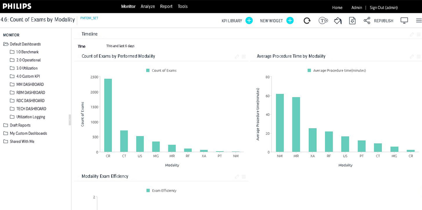Sign out of the admin account
Image resolution: width=422 pixels, height=210 pixels.
point(384,8)
